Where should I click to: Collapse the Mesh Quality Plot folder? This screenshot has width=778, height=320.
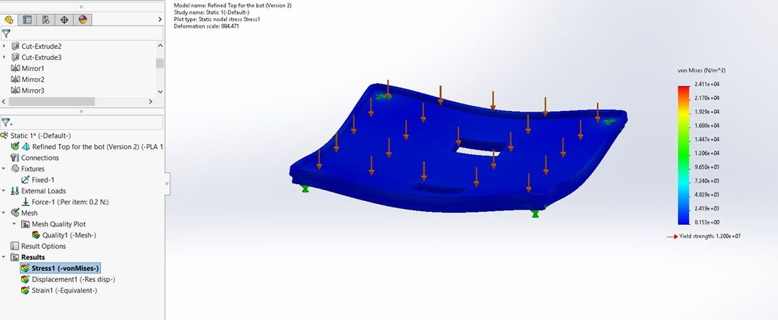pyautogui.click(x=15, y=224)
